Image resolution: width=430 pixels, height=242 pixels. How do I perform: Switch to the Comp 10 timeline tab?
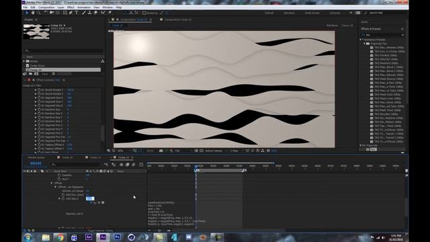tap(67, 157)
